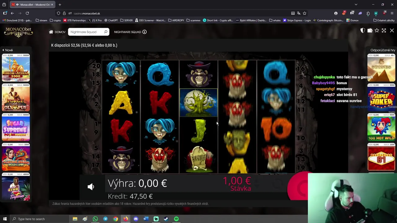
Task: Open the AIRDROPY bookmarks folder
Action: click(176, 20)
